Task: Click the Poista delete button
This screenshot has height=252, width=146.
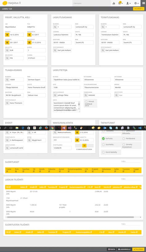Action: 112,249
